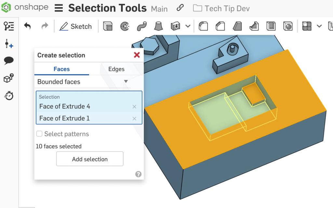
Task: Expand the Thicken tool dropdown chevron
Action: [x=188, y=26]
